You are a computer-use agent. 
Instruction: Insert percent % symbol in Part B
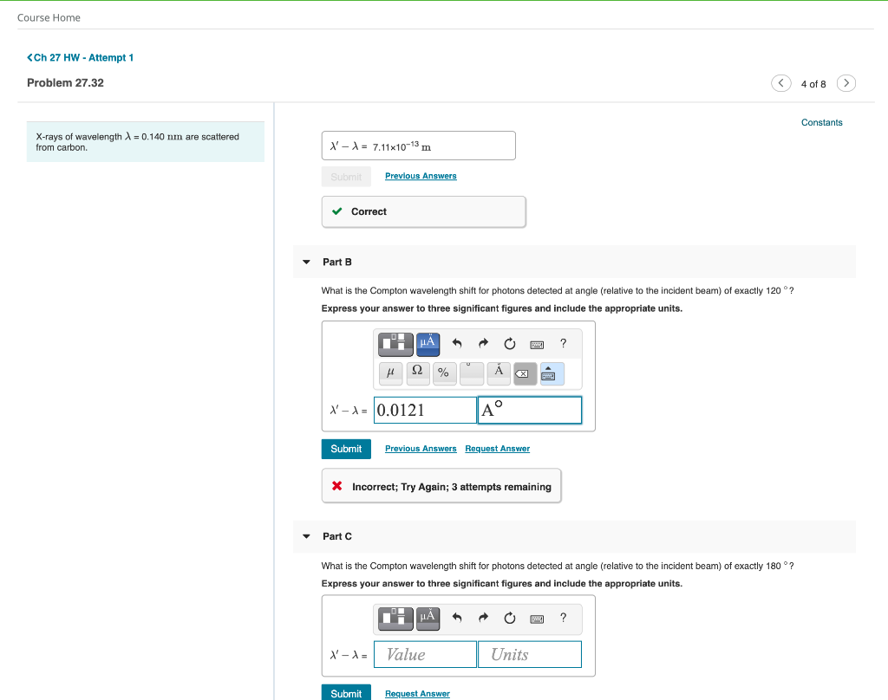pyautogui.click(x=445, y=373)
